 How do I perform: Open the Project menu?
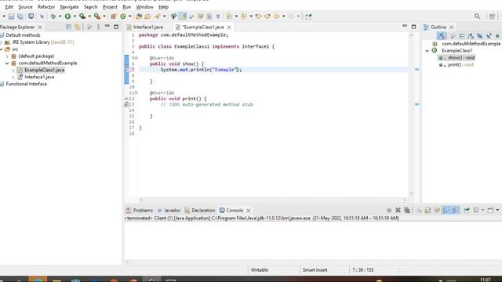point(110,7)
